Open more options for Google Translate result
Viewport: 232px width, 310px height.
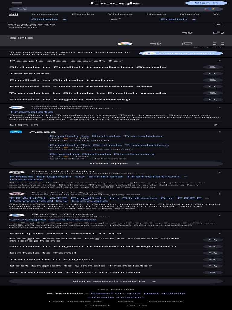pos(220,107)
